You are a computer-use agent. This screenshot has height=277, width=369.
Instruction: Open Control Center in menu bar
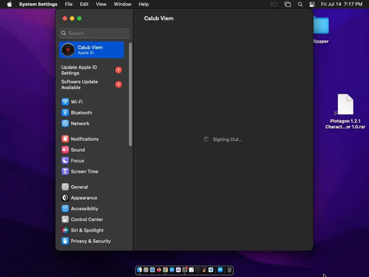[312, 4]
